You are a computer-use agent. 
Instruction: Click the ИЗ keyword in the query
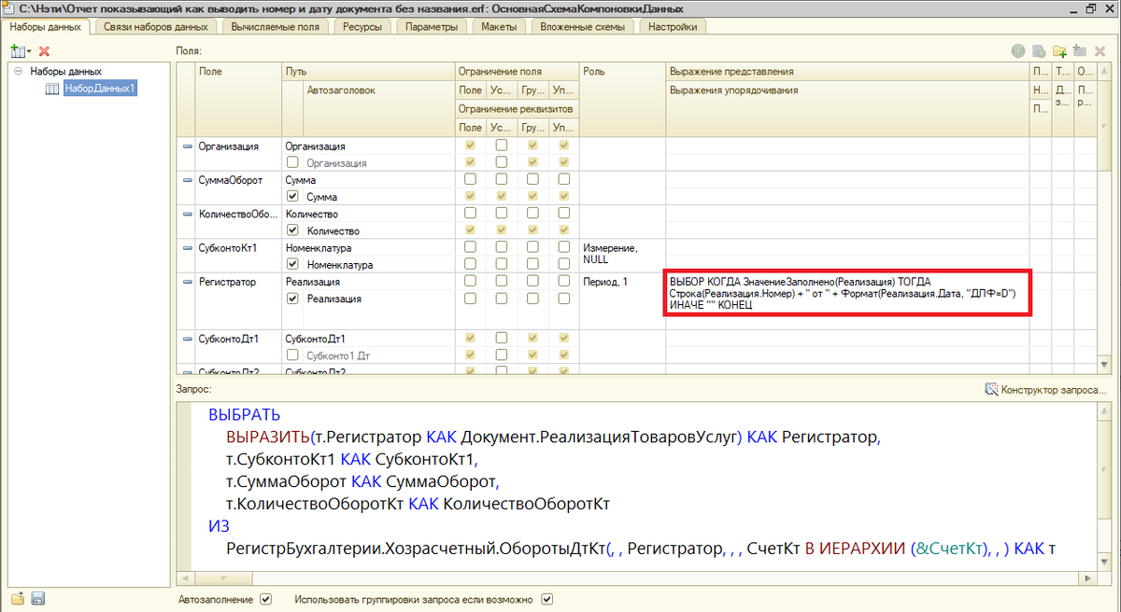[x=219, y=527]
